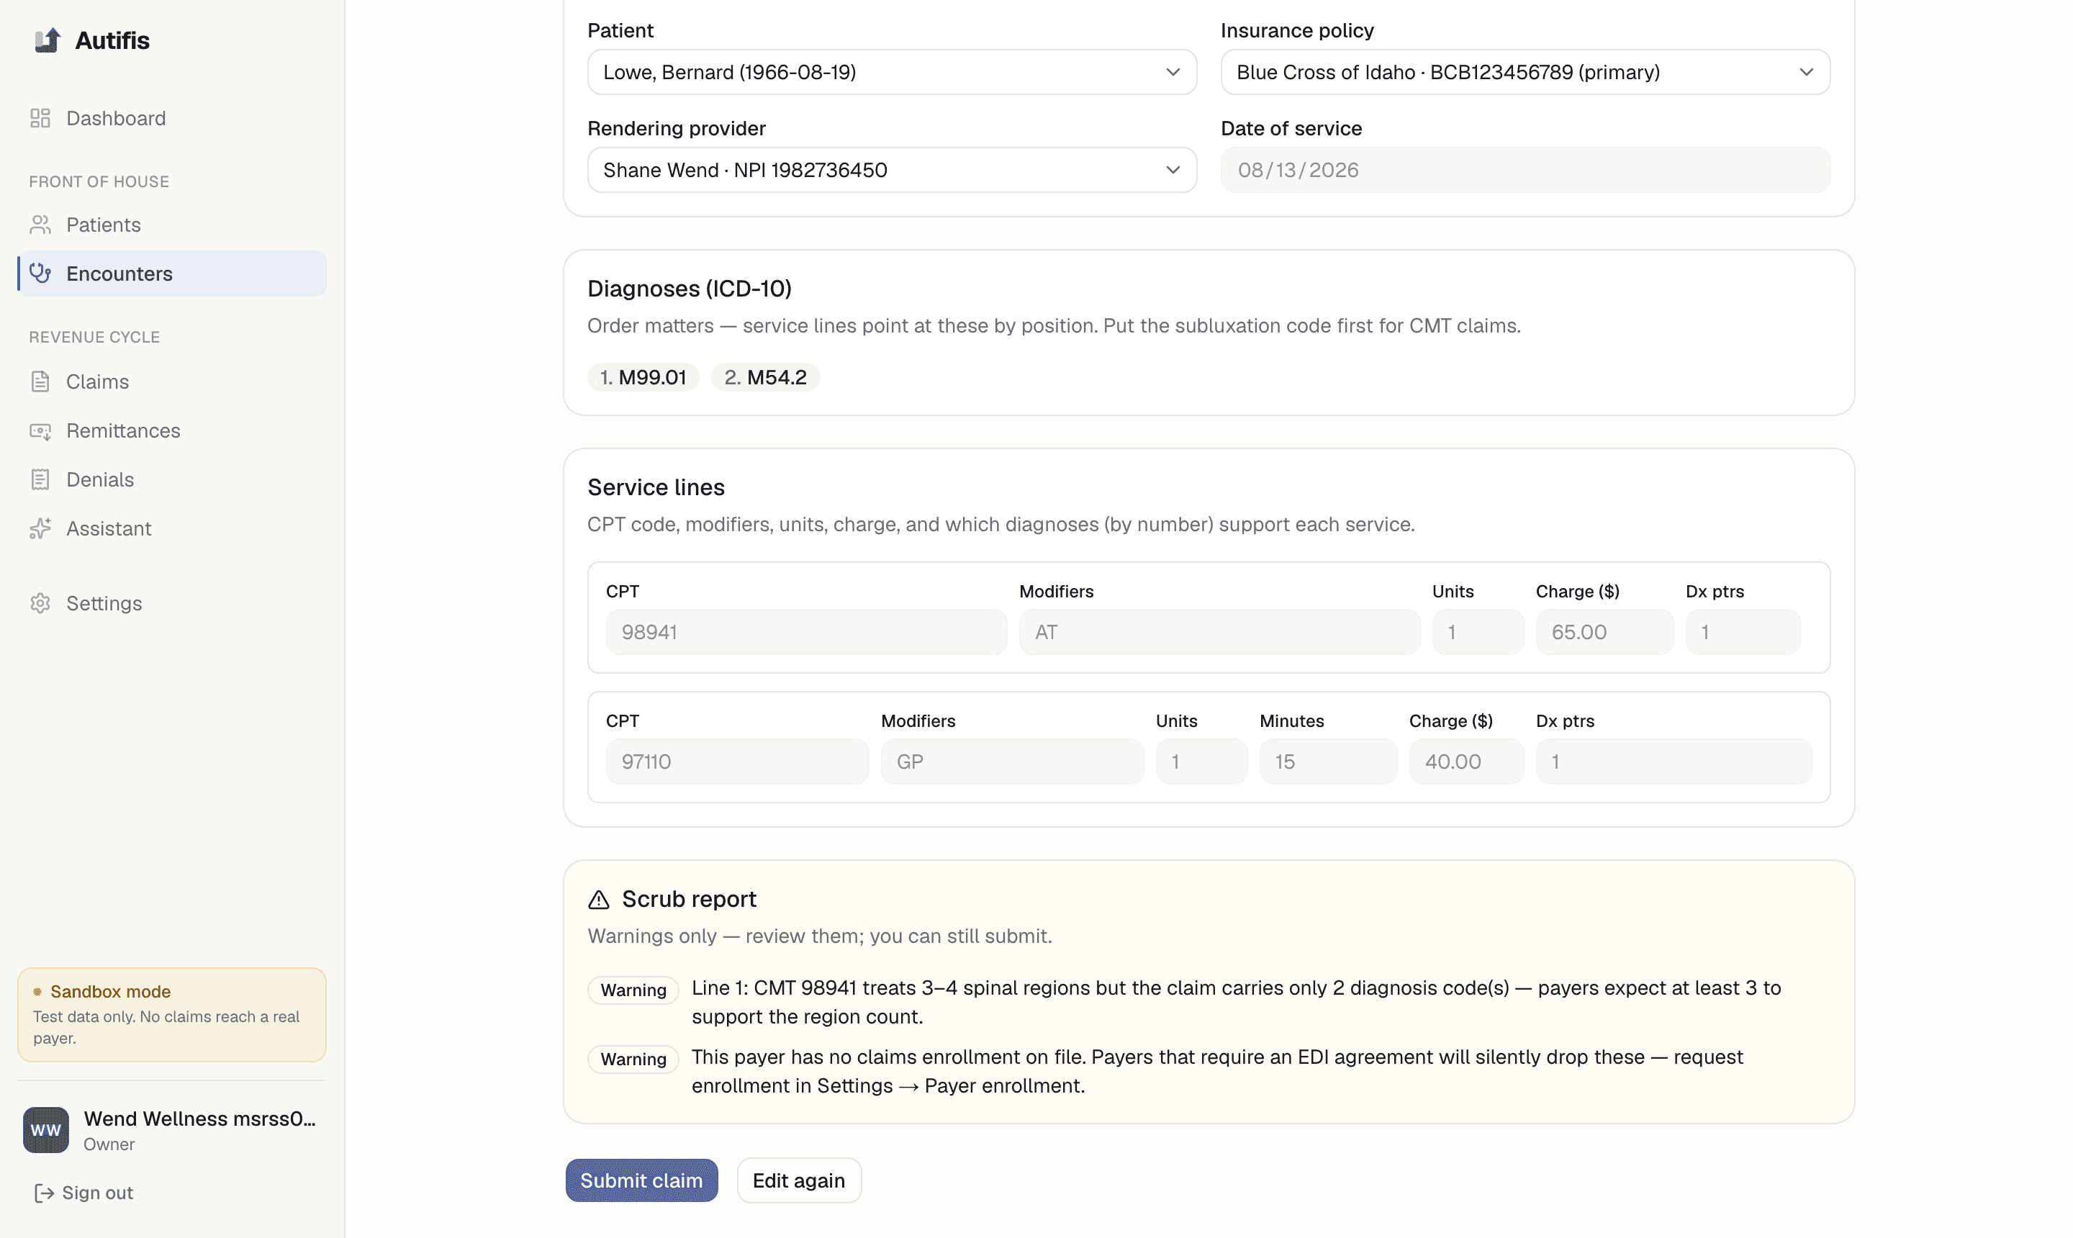Click the Charge field showing 40.00

(x=1465, y=762)
